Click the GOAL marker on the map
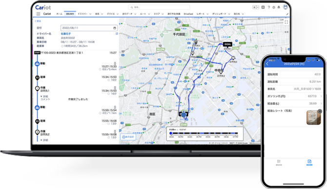 [x=227, y=44]
